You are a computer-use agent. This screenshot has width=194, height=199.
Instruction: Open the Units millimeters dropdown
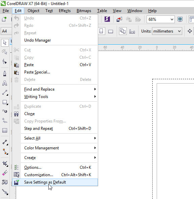(x=180, y=31)
